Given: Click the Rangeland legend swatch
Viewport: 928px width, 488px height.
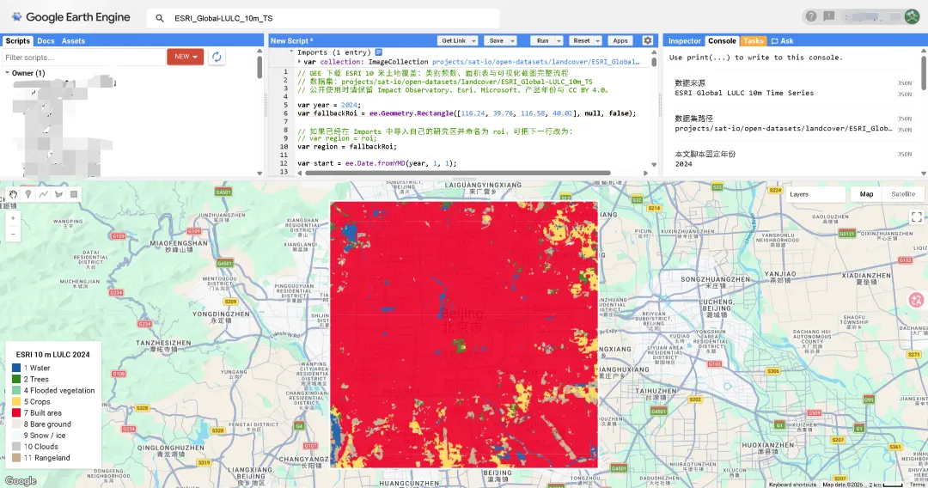Looking at the screenshot, I should [x=16, y=458].
